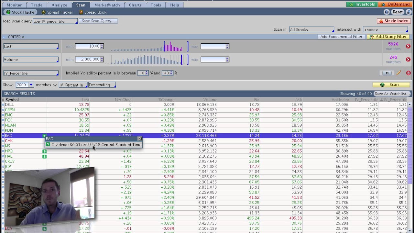
Task: Click the Volume min value field
Action: (87, 60)
